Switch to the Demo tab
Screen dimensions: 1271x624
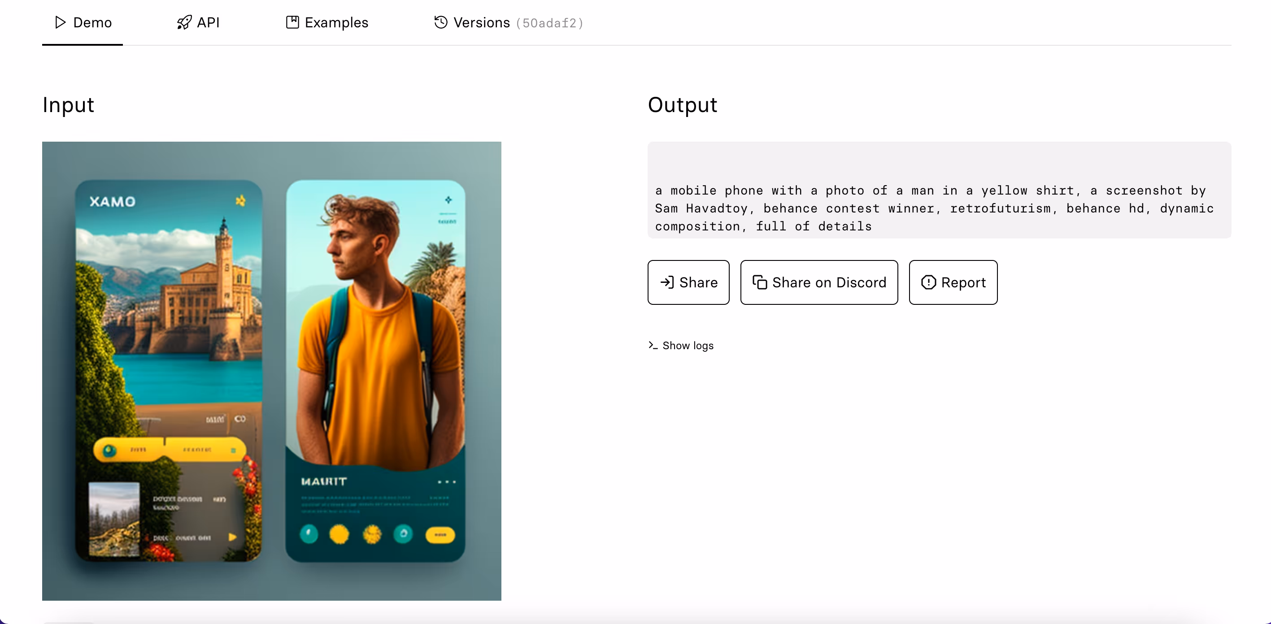point(83,23)
